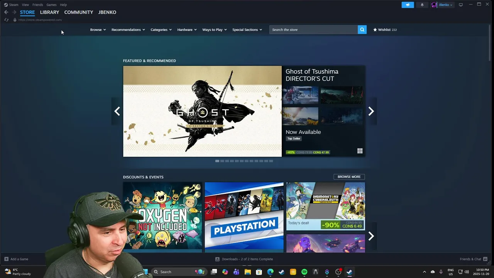
Task: Go back with the navigation back arrow
Action: click(x=6, y=12)
